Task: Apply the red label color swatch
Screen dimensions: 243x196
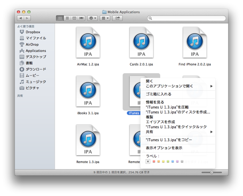Action: coord(154,161)
